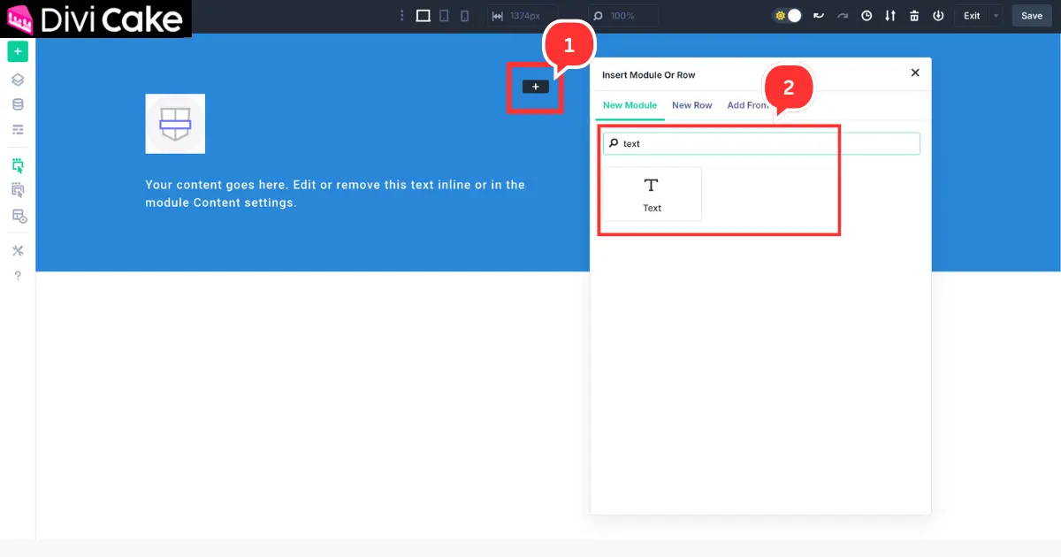Select the Text module tile
1061x557 pixels.
point(652,194)
